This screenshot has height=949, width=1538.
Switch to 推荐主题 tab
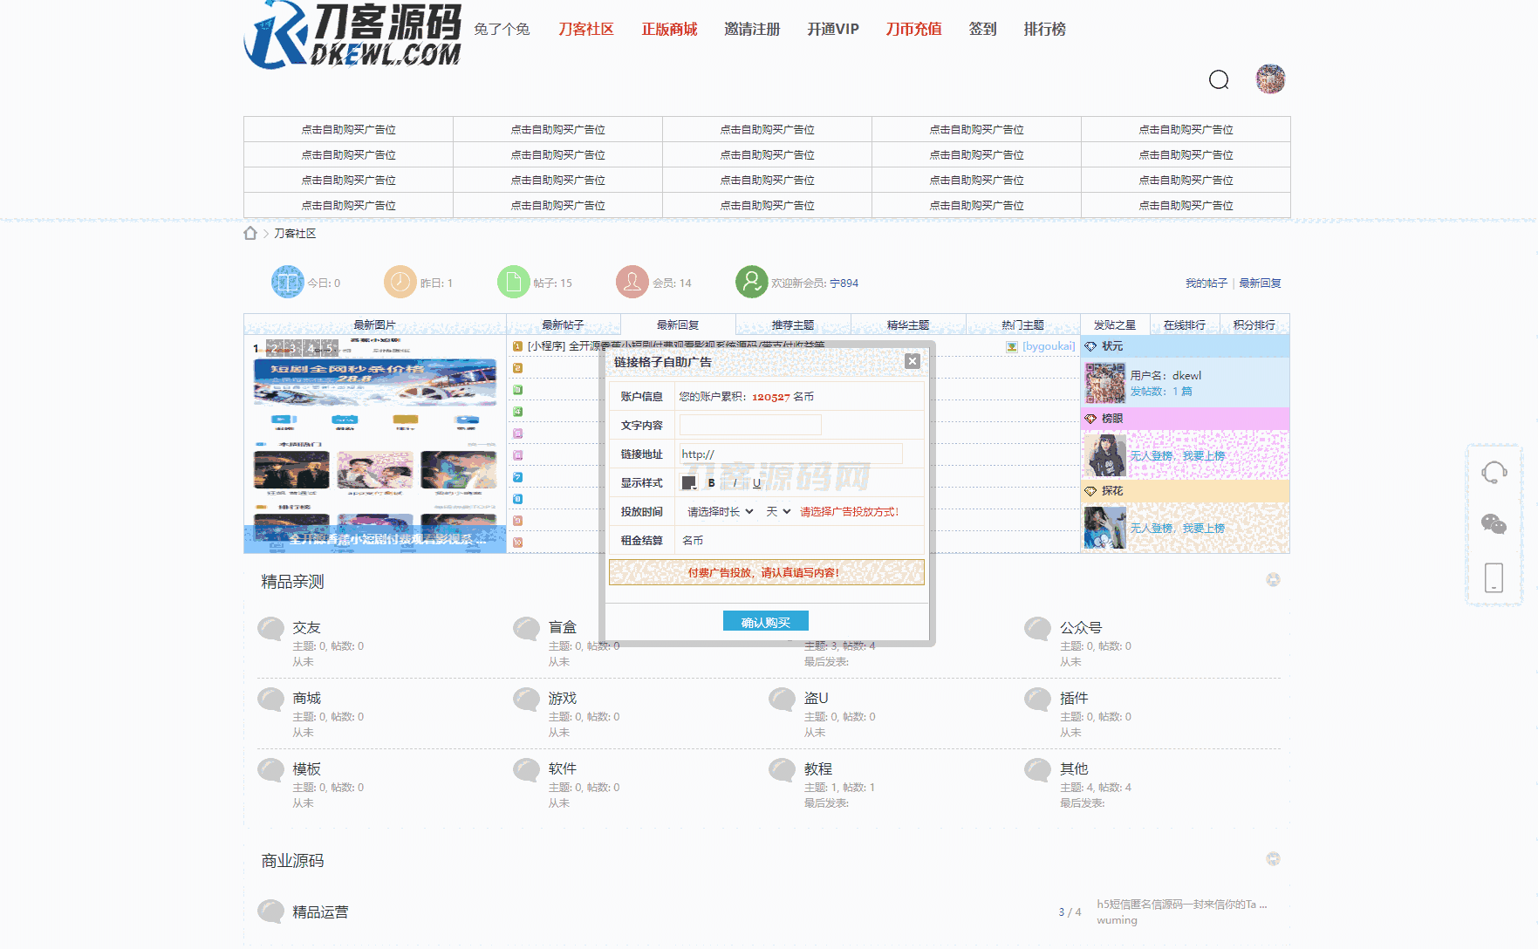[x=793, y=324]
